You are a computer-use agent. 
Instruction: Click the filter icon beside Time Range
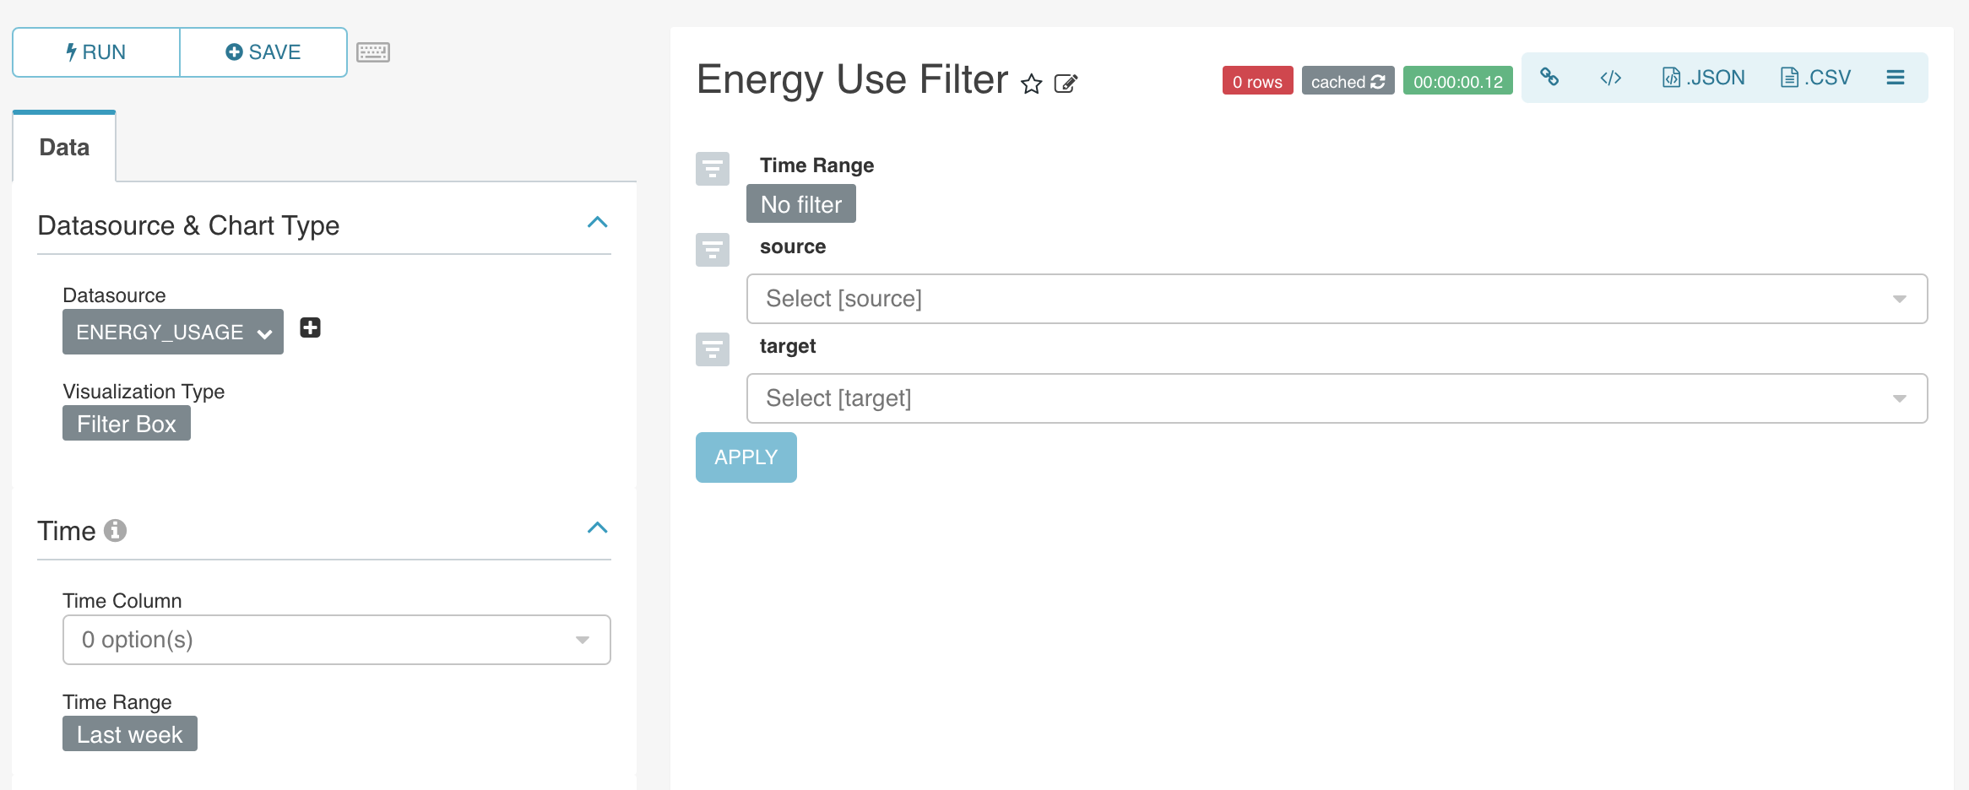pyautogui.click(x=713, y=169)
